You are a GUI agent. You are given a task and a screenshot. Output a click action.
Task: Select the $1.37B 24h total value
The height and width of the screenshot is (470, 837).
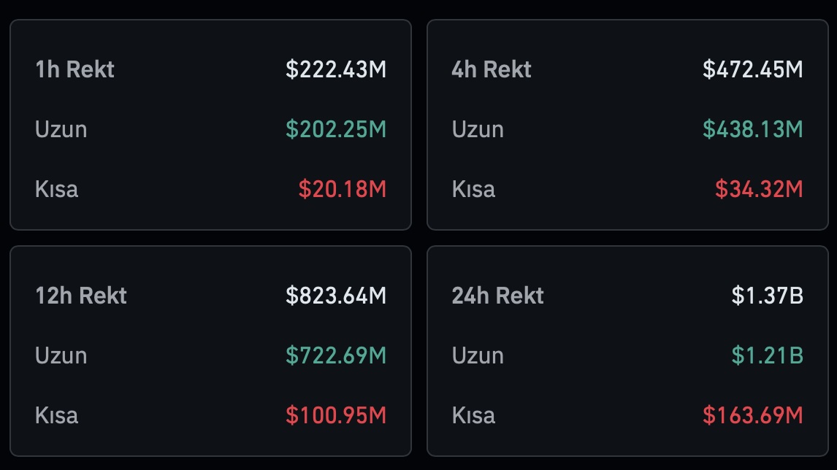click(767, 296)
